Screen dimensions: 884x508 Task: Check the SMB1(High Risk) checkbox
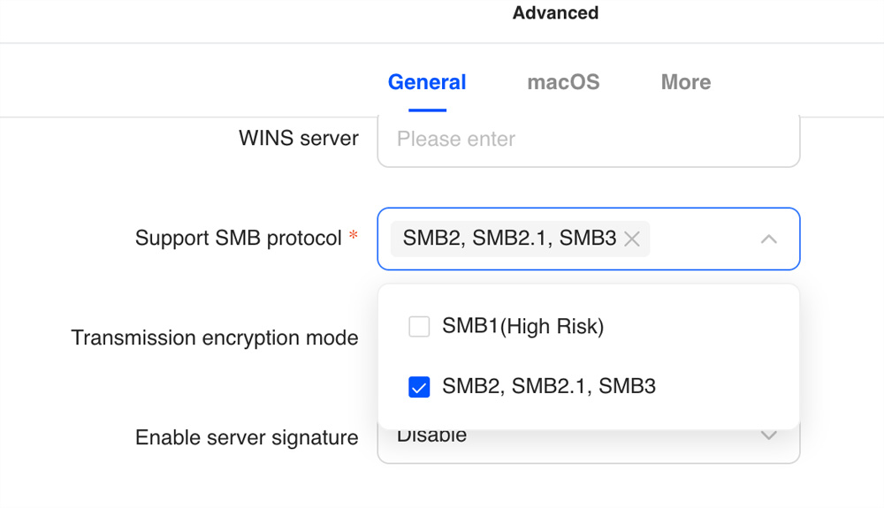click(419, 326)
